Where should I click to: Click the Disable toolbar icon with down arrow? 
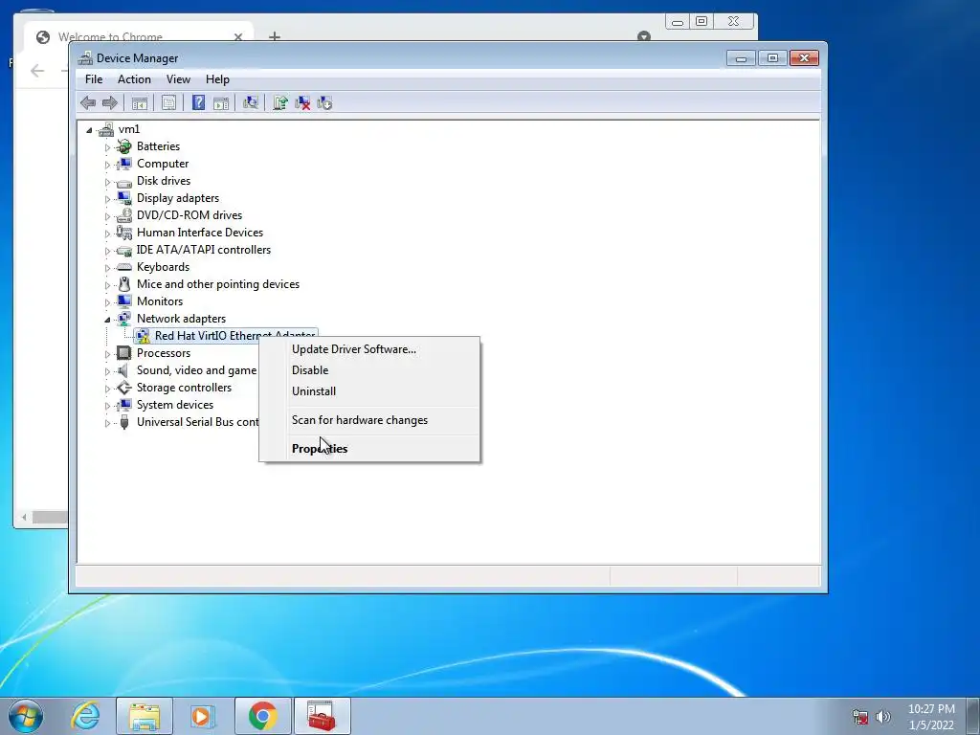coord(324,102)
